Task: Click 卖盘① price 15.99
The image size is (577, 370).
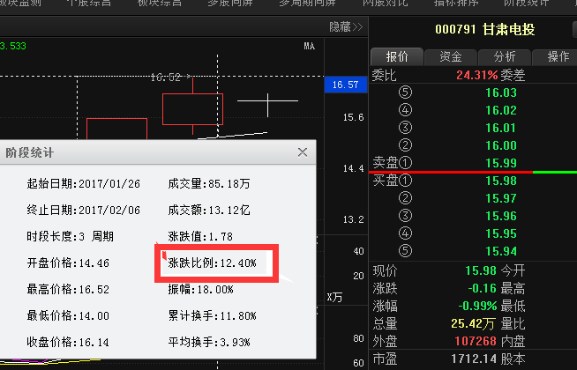Action: pyautogui.click(x=501, y=163)
